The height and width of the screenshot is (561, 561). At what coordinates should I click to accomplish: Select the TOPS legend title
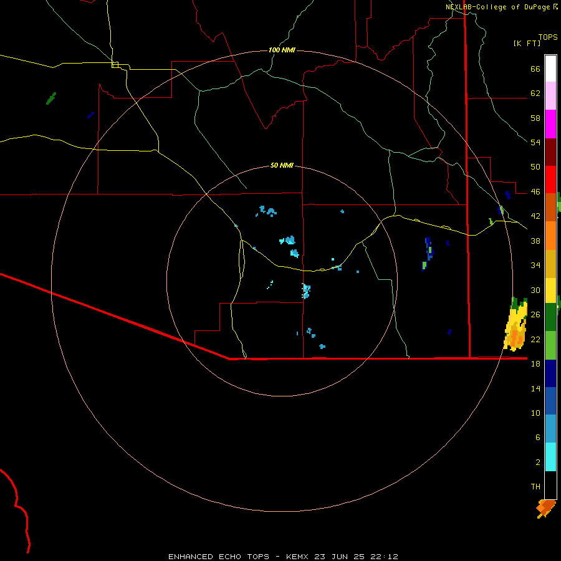tap(548, 37)
